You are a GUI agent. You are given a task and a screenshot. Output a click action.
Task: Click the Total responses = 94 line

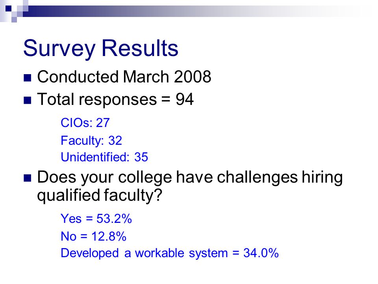(x=115, y=99)
